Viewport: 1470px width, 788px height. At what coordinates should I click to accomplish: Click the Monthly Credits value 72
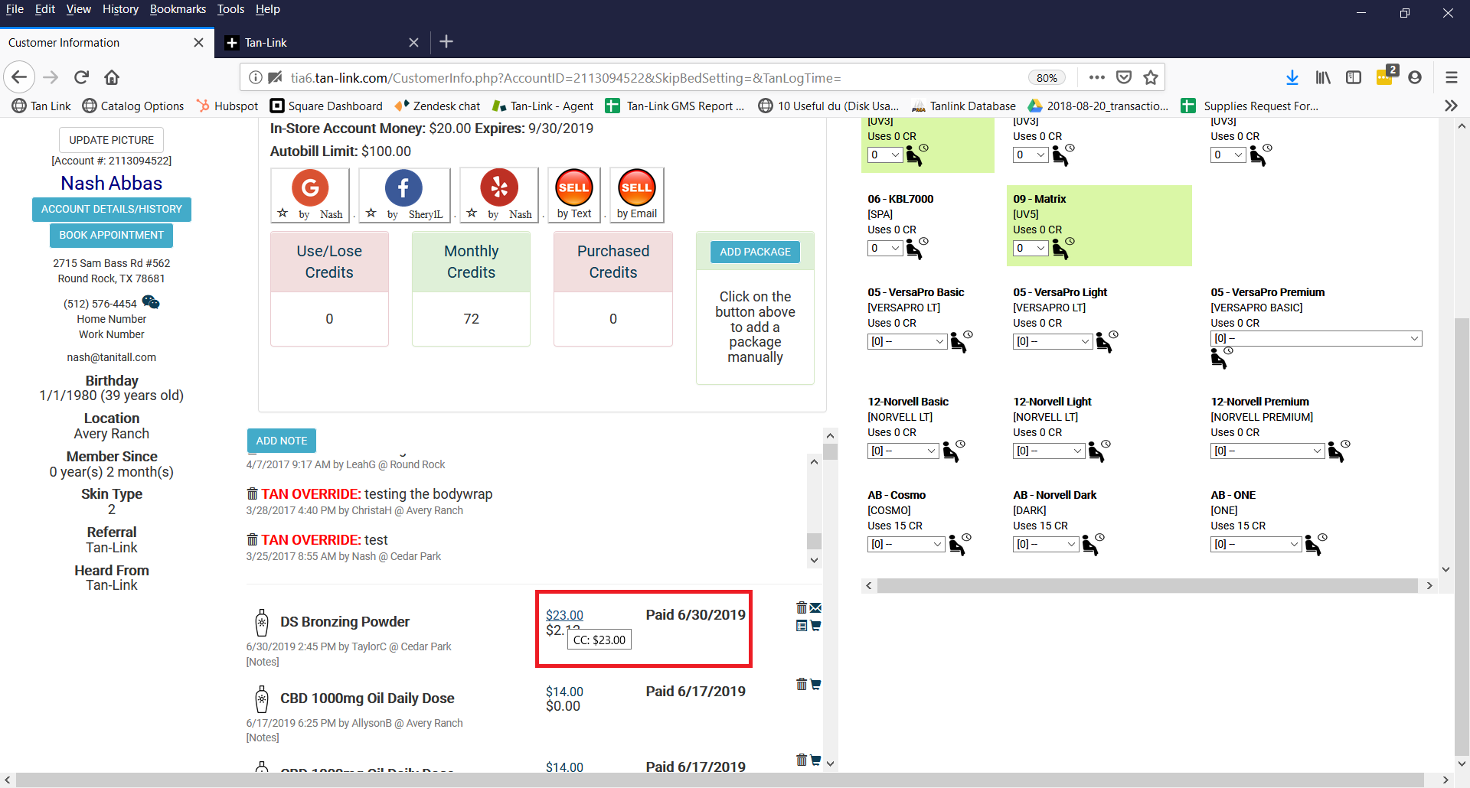471,319
